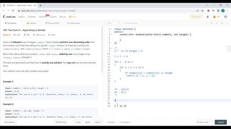Toggle the Autocomplete option
This screenshot has width=231, height=129.
coord(131,23)
